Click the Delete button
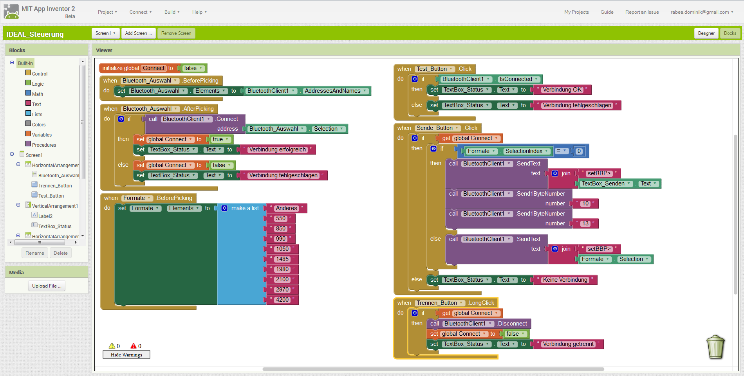The width and height of the screenshot is (744, 376). [61, 253]
